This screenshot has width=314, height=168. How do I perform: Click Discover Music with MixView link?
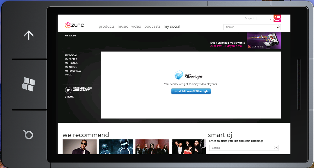(82, 89)
